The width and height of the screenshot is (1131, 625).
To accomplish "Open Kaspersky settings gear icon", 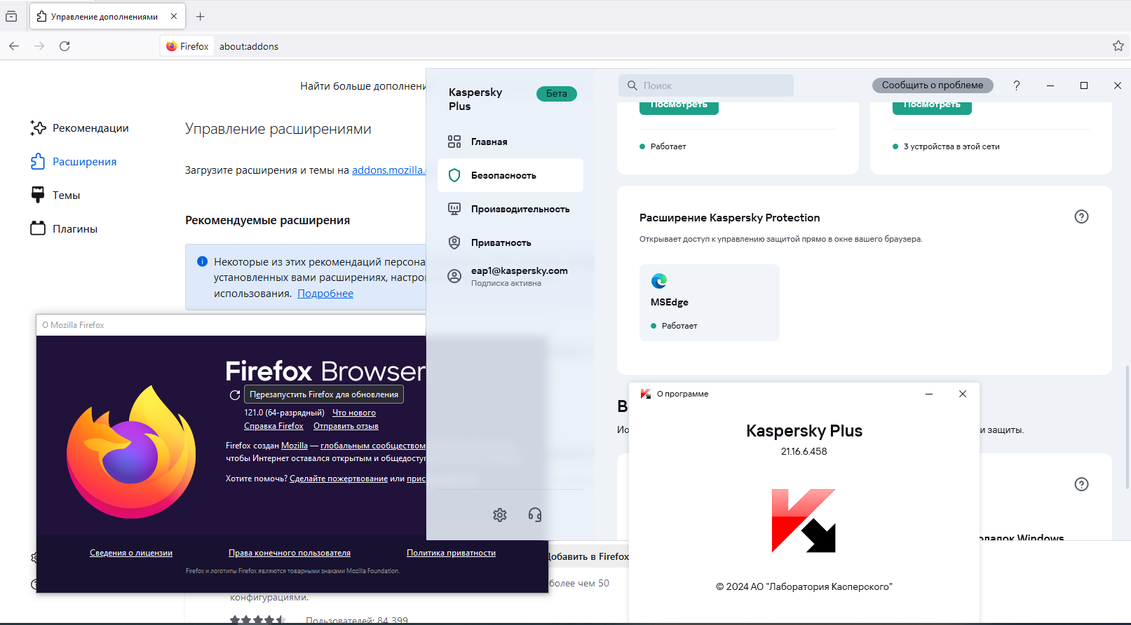I will pos(499,515).
